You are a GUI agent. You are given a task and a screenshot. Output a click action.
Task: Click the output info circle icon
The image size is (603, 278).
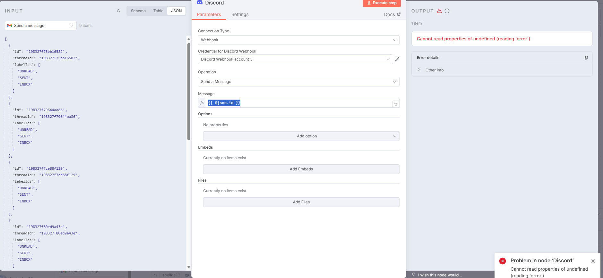pyautogui.click(x=447, y=11)
